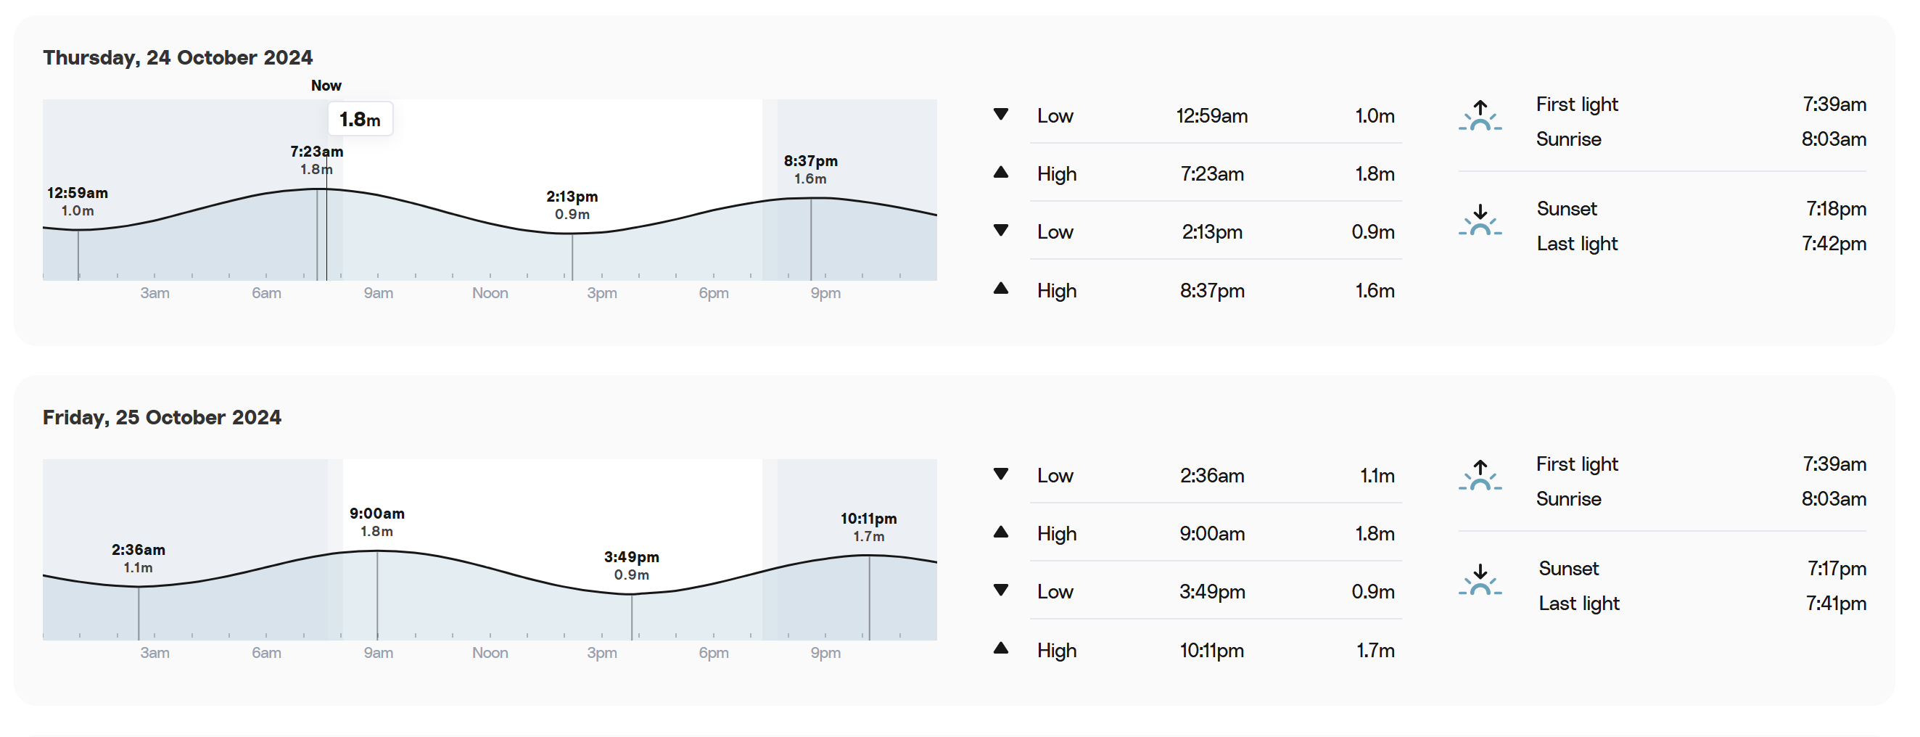Click the down triangle for Thursday 12:59am Low
The image size is (1920, 737).
1001,115
